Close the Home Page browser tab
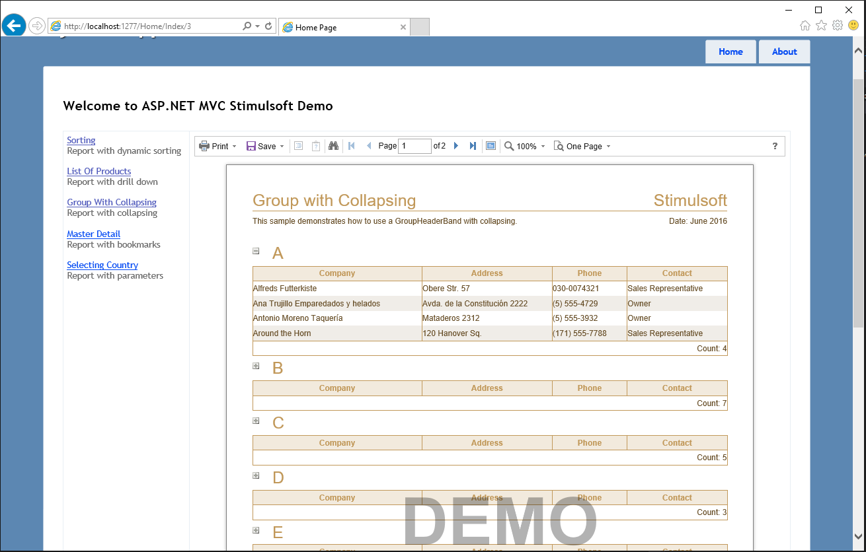 pos(403,27)
